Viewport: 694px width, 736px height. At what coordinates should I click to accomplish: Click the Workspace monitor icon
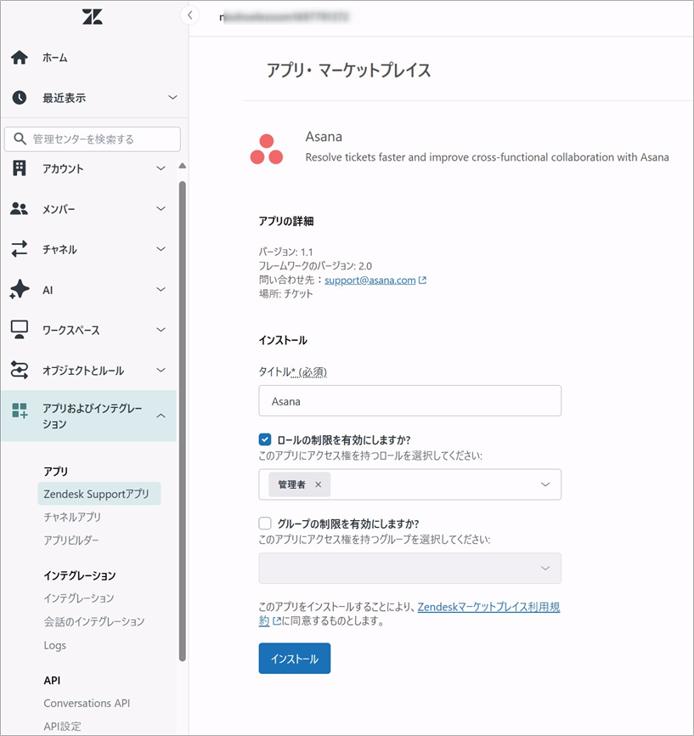pyautogui.click(x=20, y=330)
